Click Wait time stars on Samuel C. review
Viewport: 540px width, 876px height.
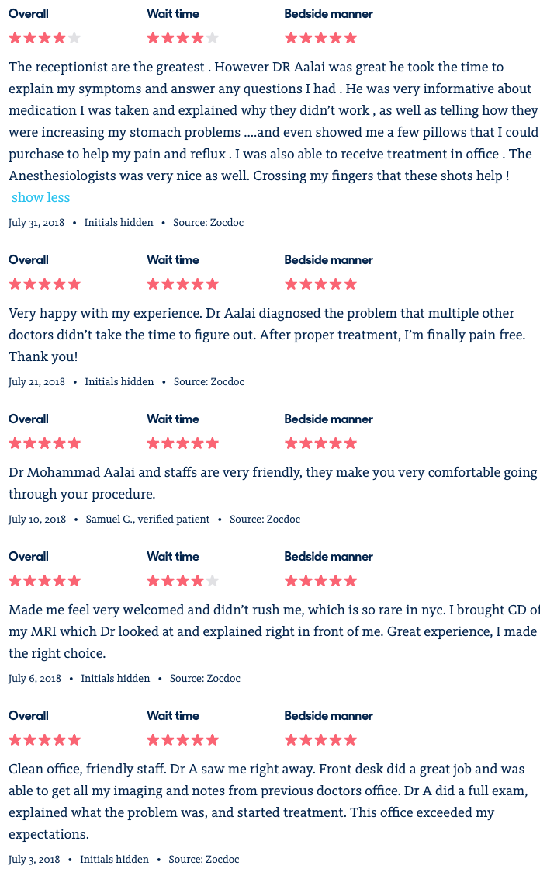[182, 443]
